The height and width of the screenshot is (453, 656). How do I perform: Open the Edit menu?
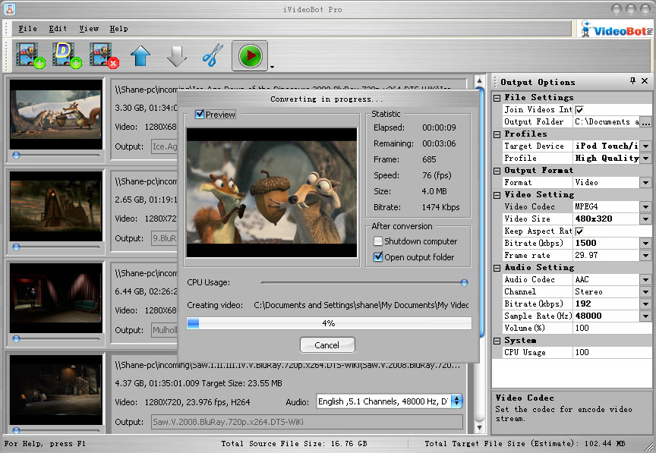[58, 28]
